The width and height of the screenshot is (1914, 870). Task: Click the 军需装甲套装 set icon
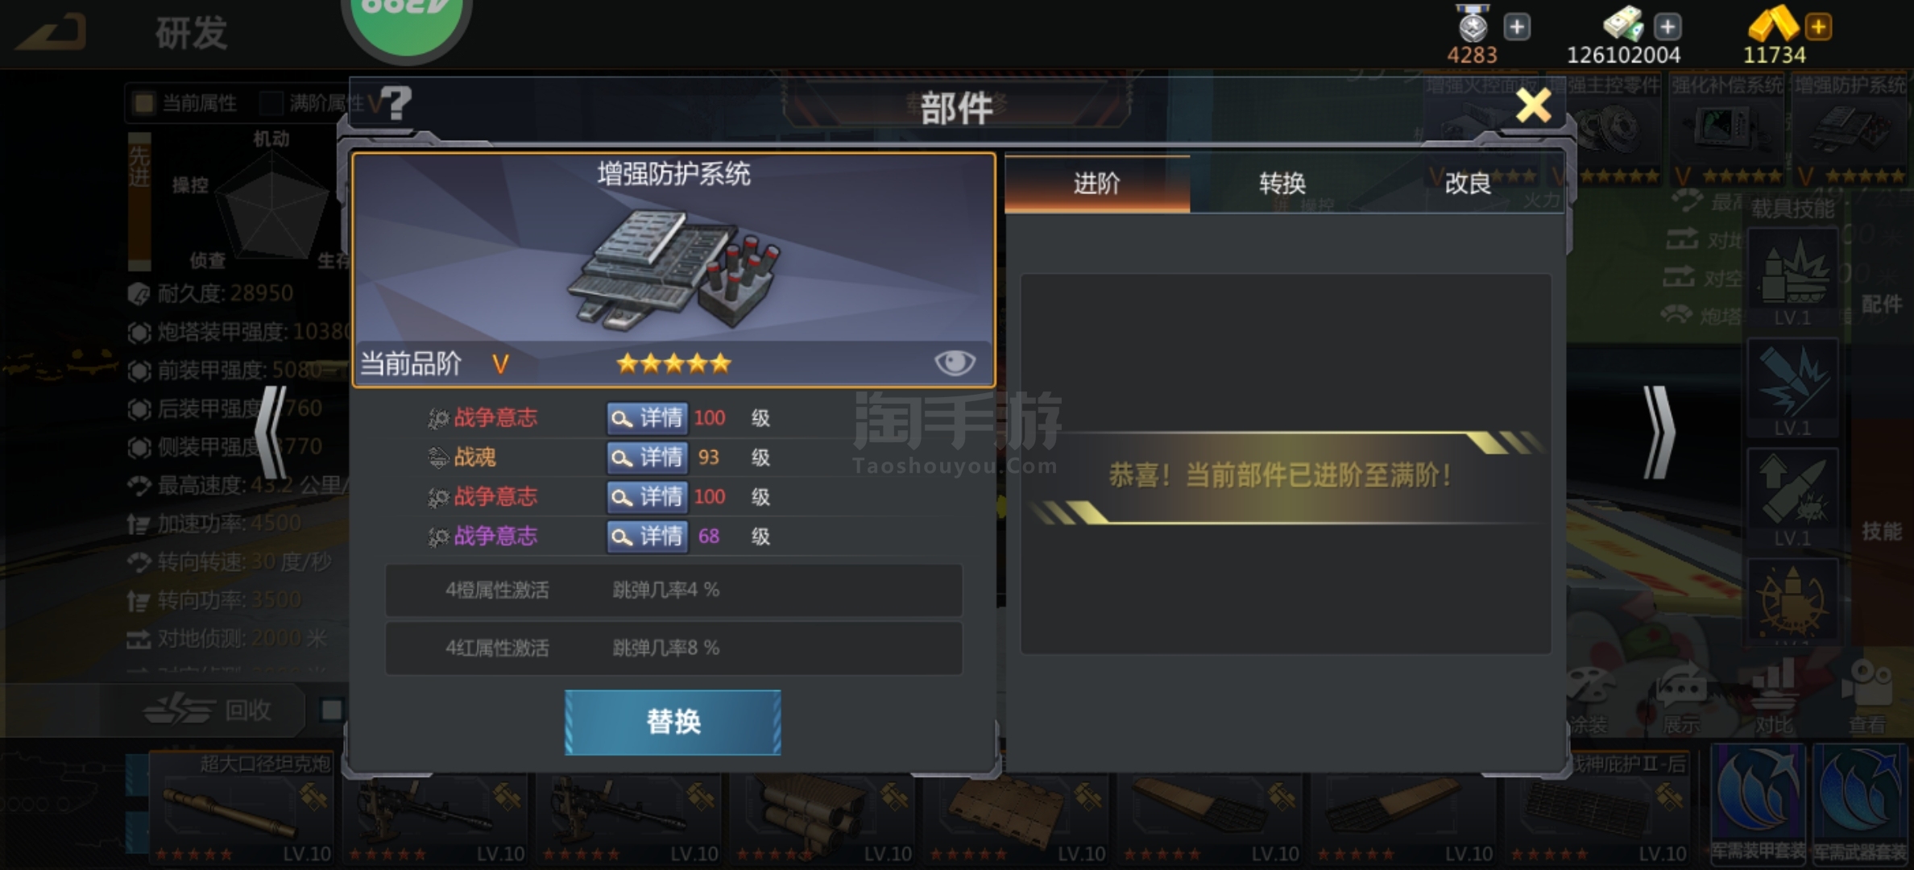1757,804
